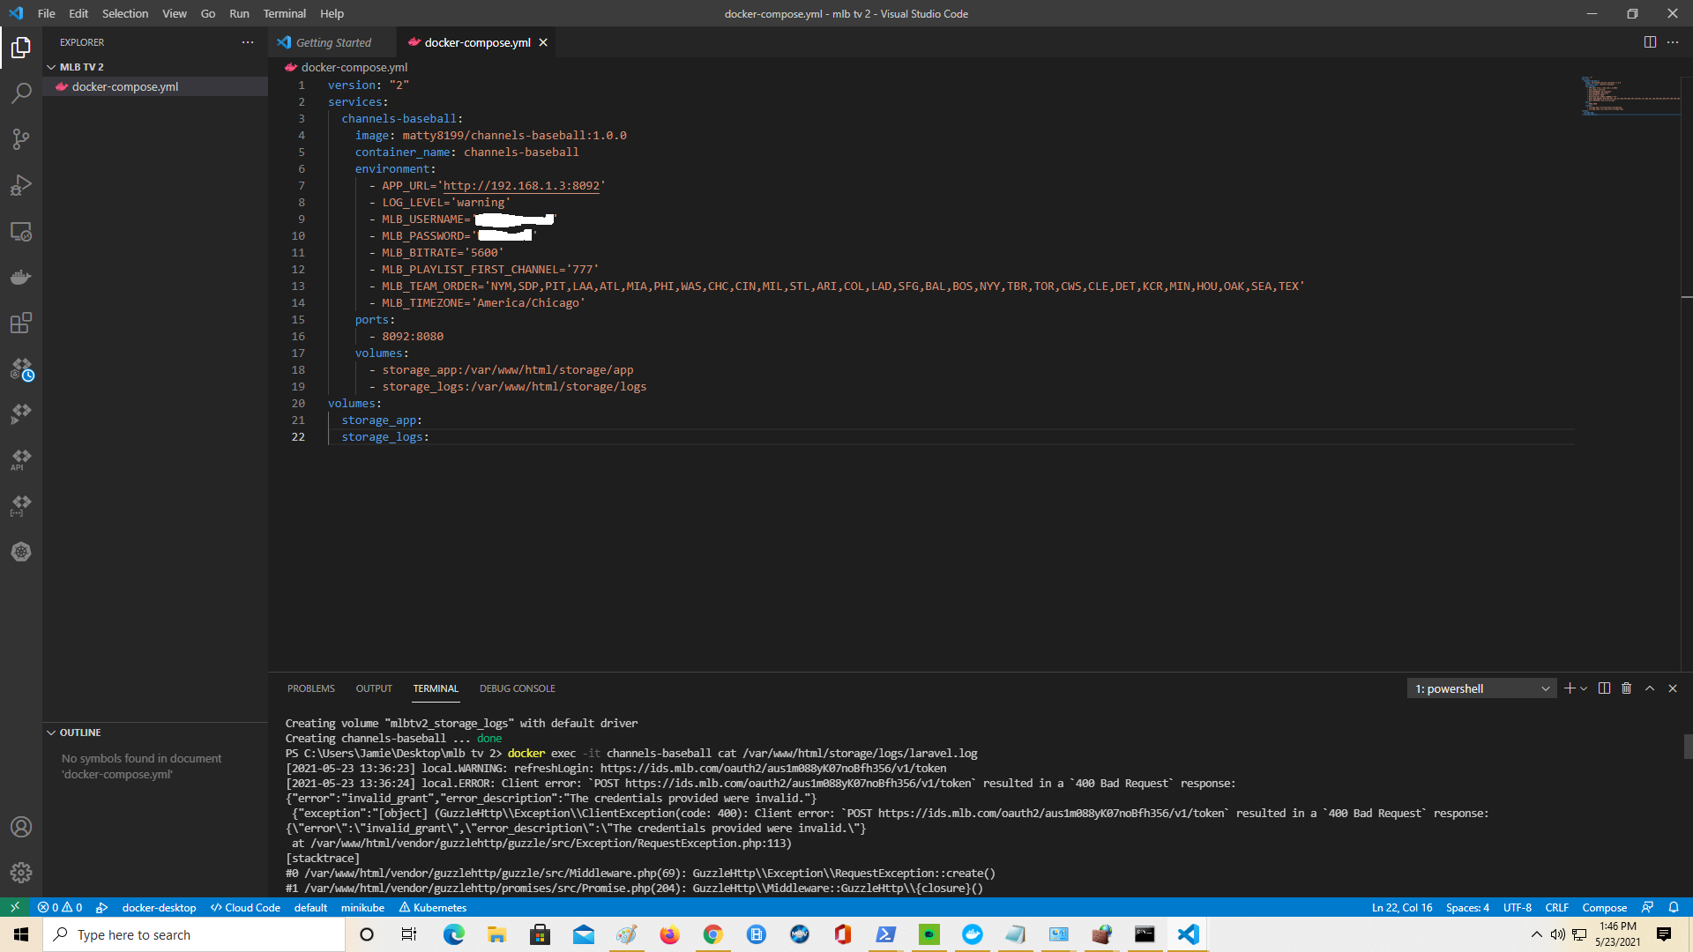Maximize the terminal panel size
The height and width of the screenshot is (952, 1693).
(1650, 688)
